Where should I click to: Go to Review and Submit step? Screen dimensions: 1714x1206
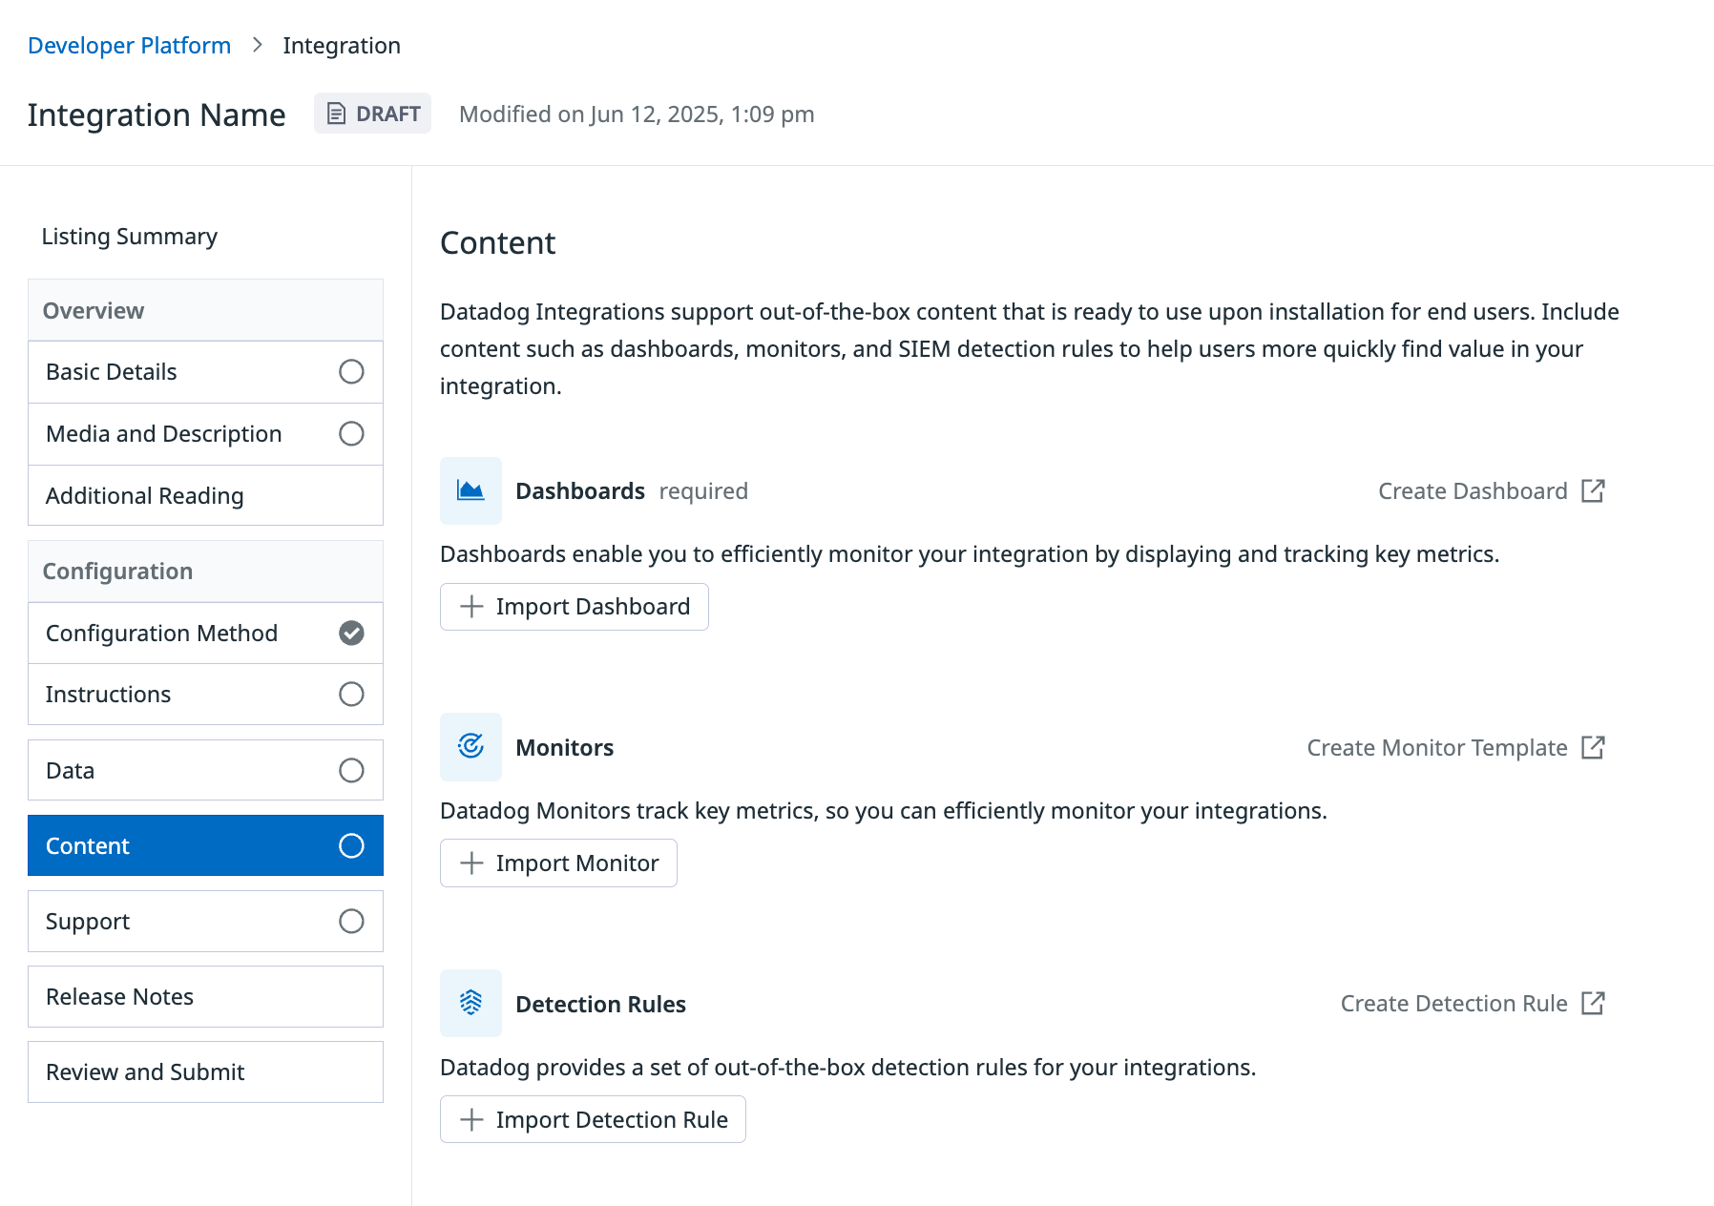click(x=205, y=1071)
